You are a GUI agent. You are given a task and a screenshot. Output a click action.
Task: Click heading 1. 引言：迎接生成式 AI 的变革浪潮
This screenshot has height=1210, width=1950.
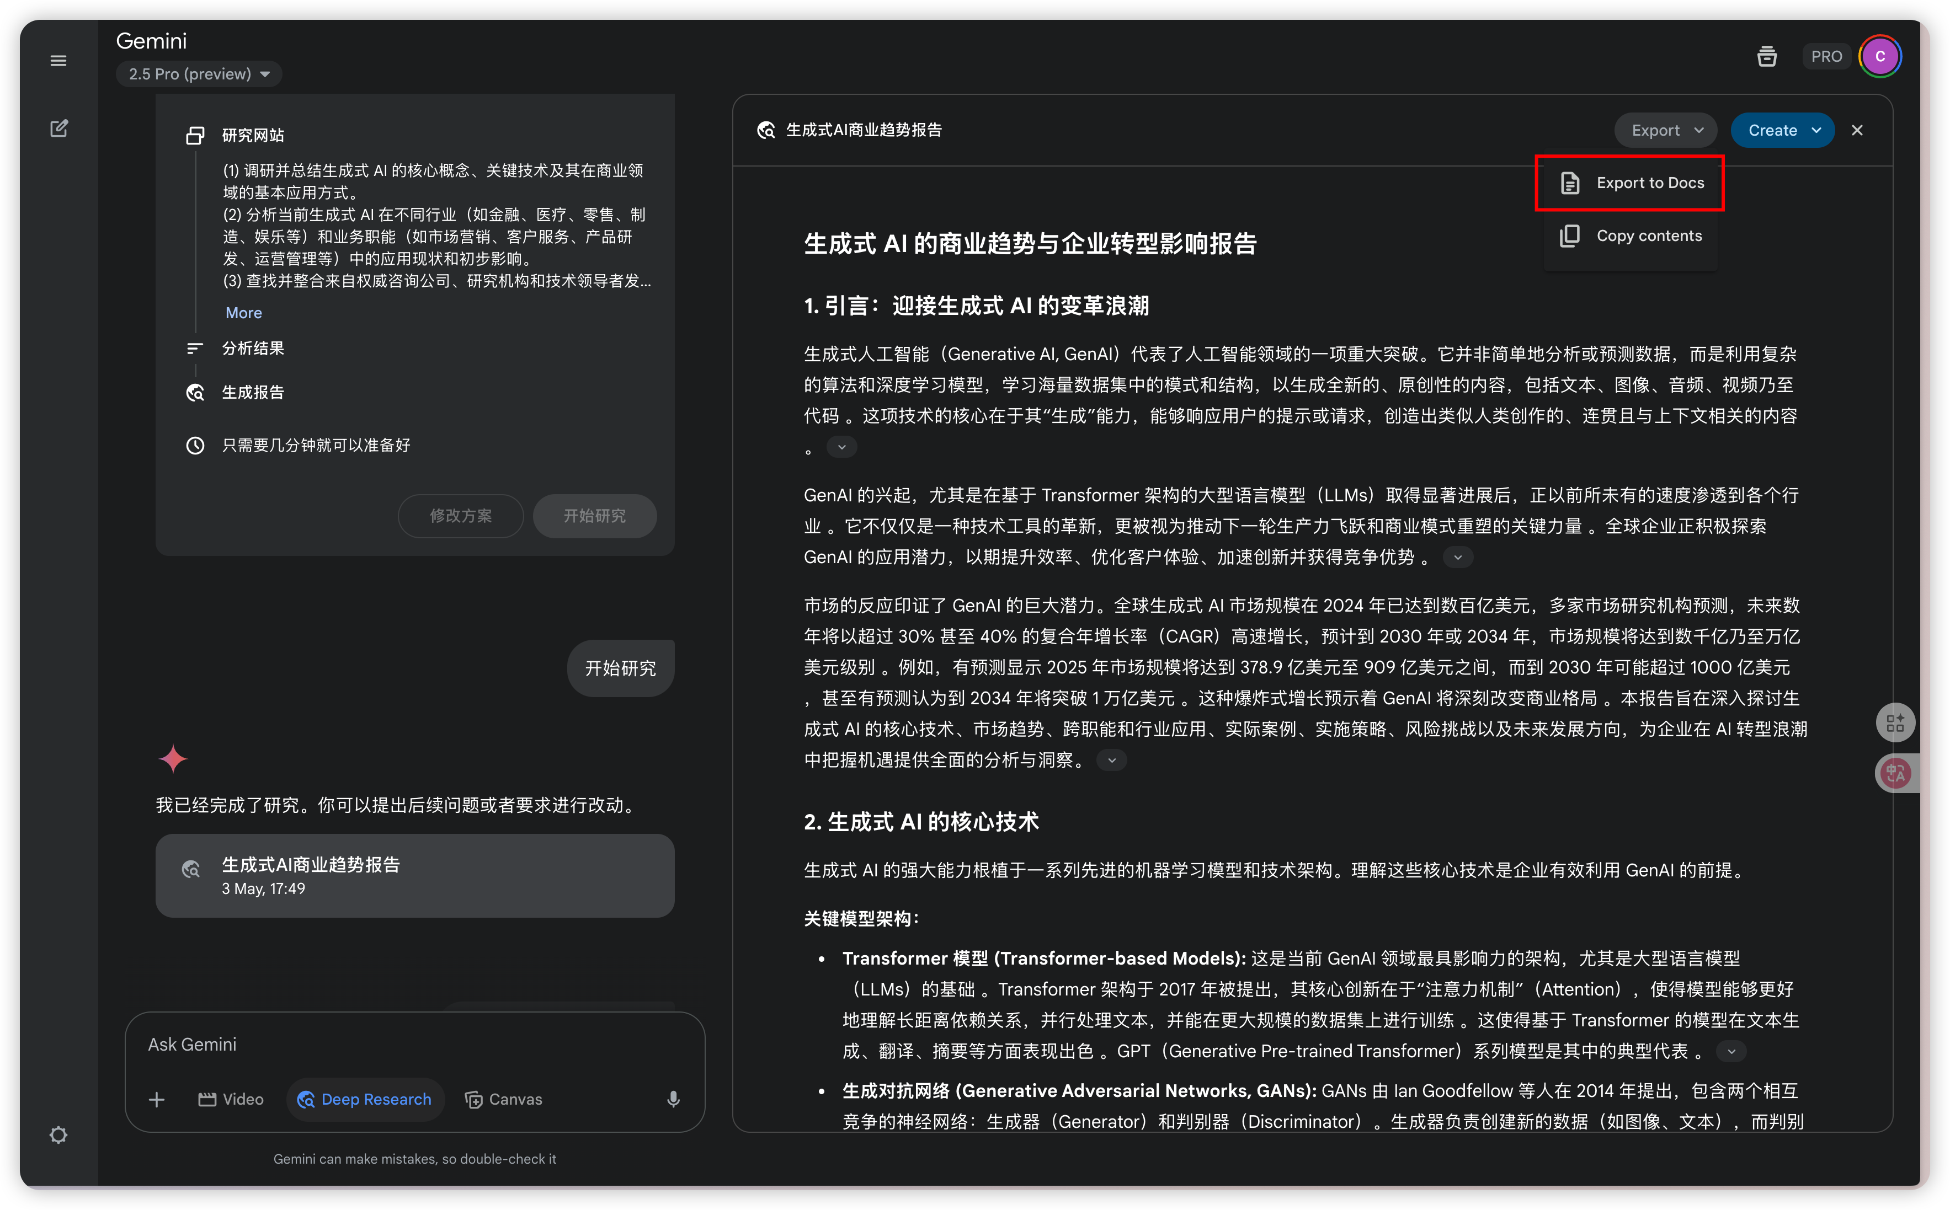coord(977,306)
